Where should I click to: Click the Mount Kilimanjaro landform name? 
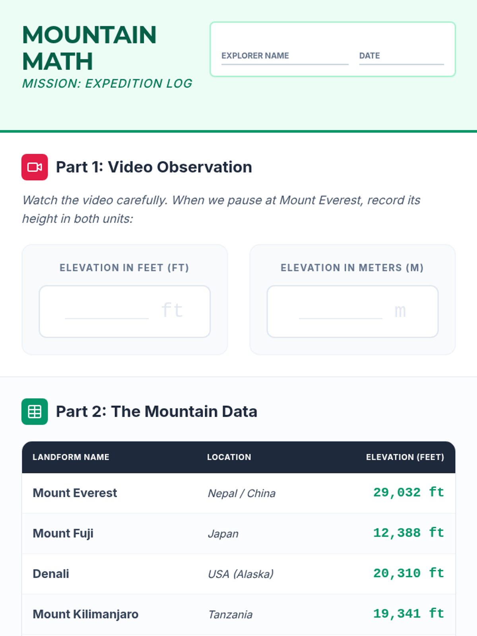[85, 614]
